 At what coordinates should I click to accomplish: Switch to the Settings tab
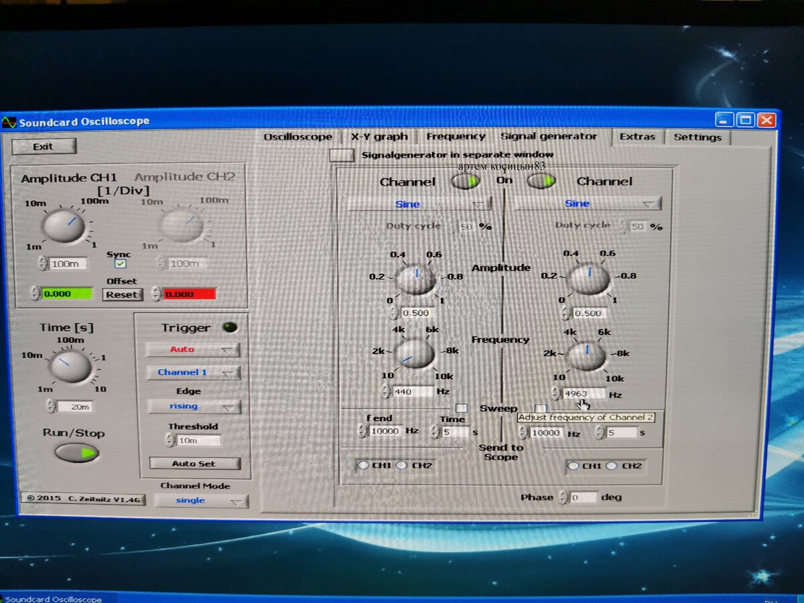tap(697, 137)
